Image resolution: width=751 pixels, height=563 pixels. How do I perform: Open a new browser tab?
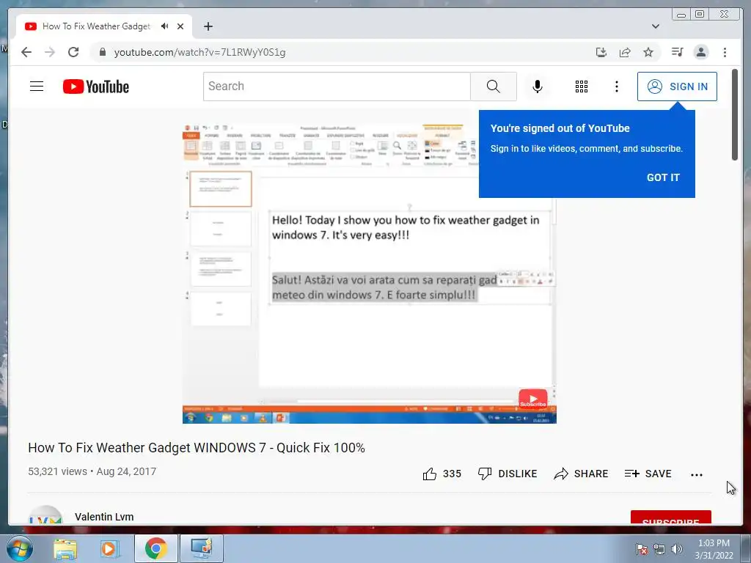208,26
